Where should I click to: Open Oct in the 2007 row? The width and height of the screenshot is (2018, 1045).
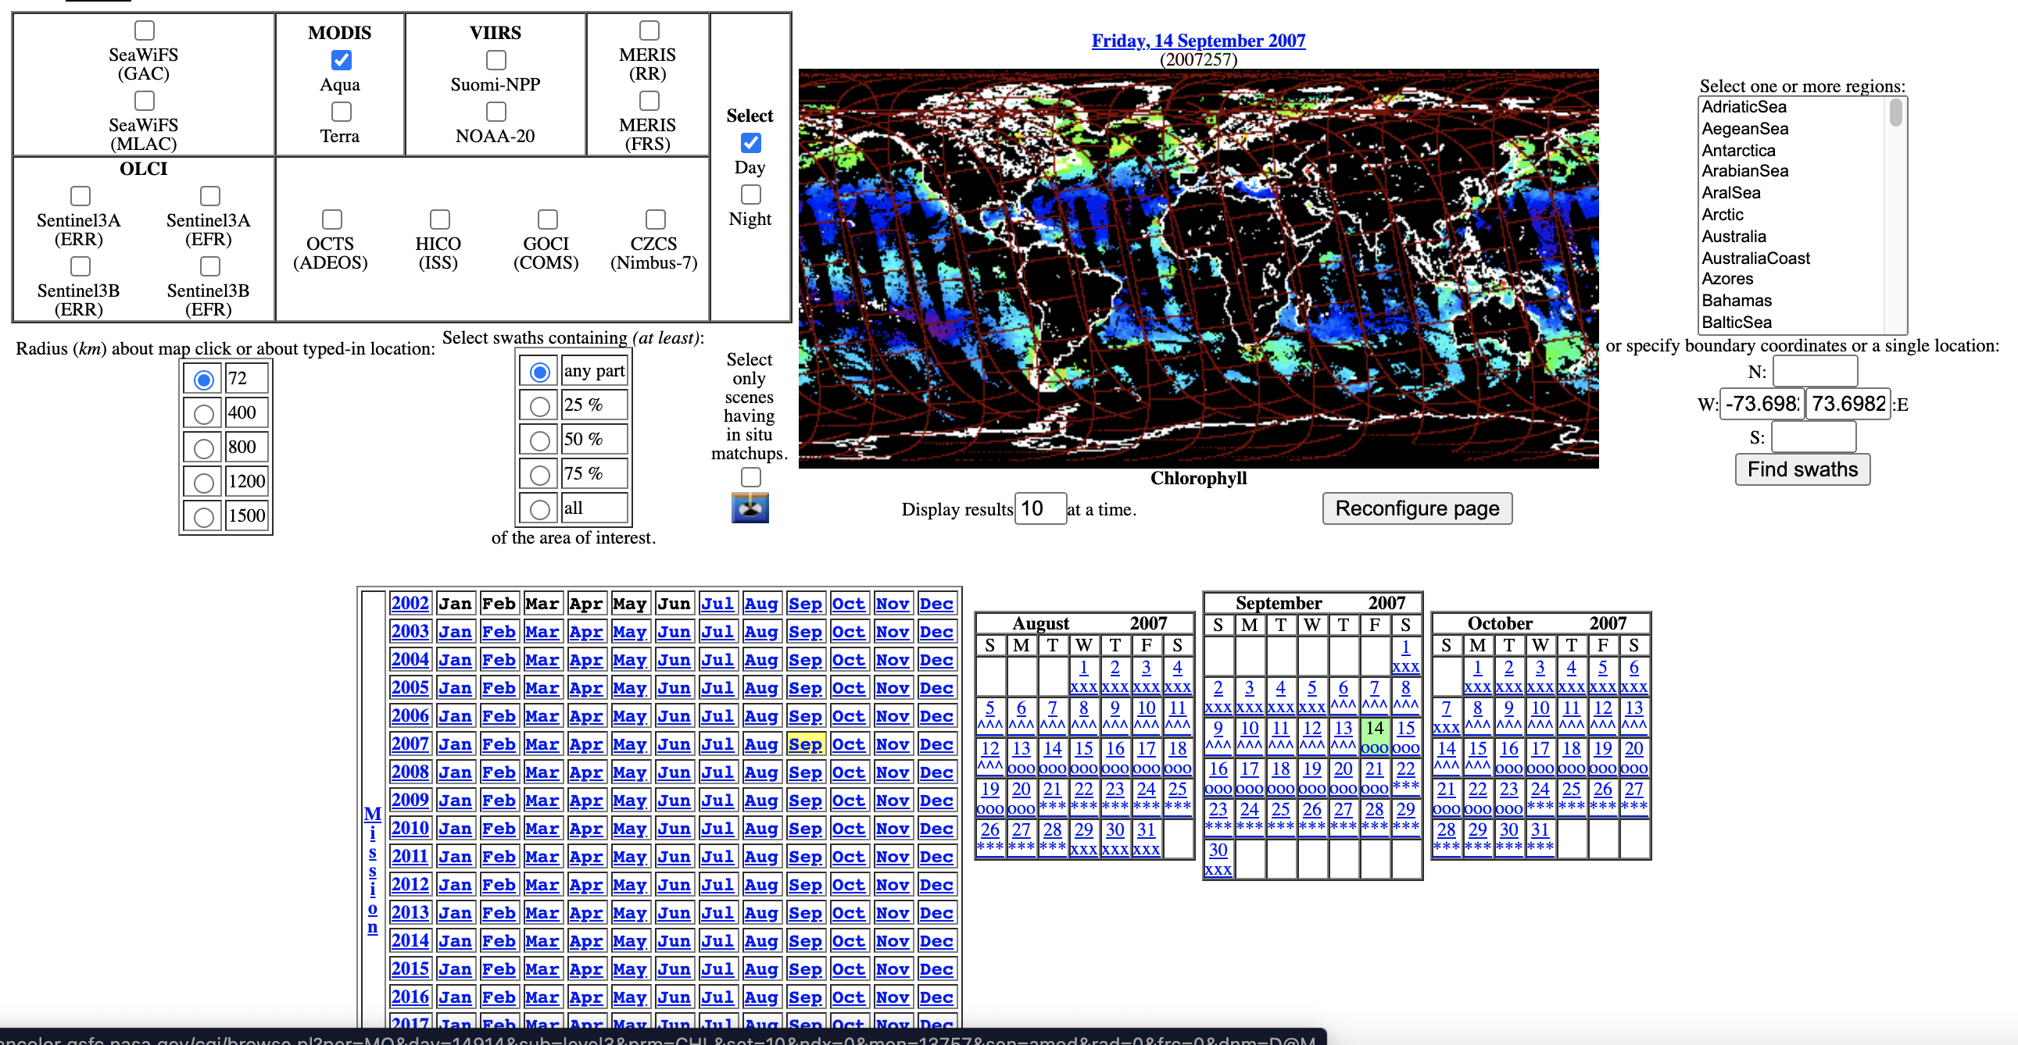[x=848, y=744]
